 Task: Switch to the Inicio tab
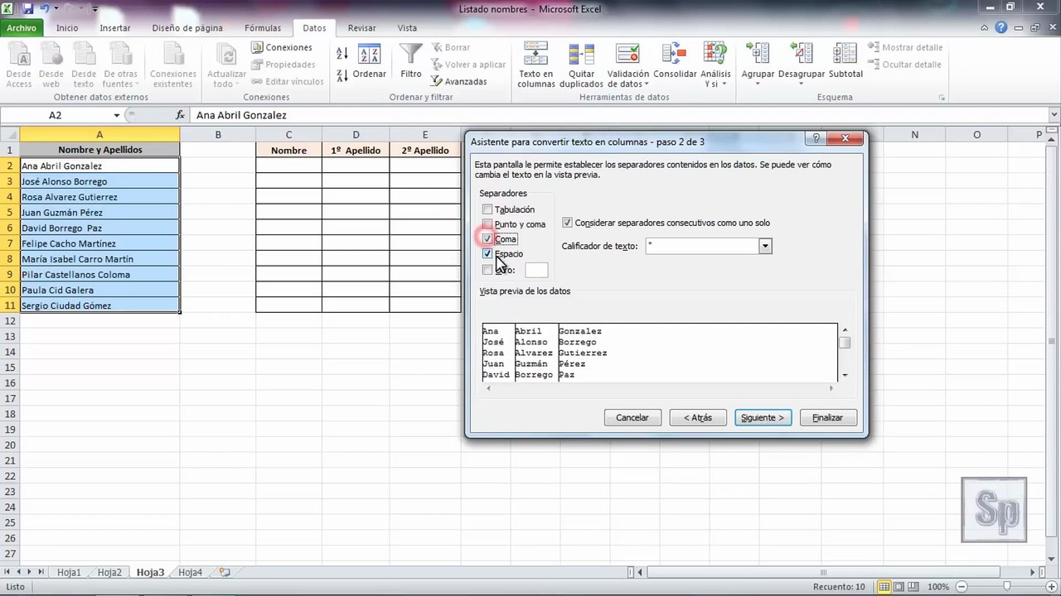coord(67,27)
